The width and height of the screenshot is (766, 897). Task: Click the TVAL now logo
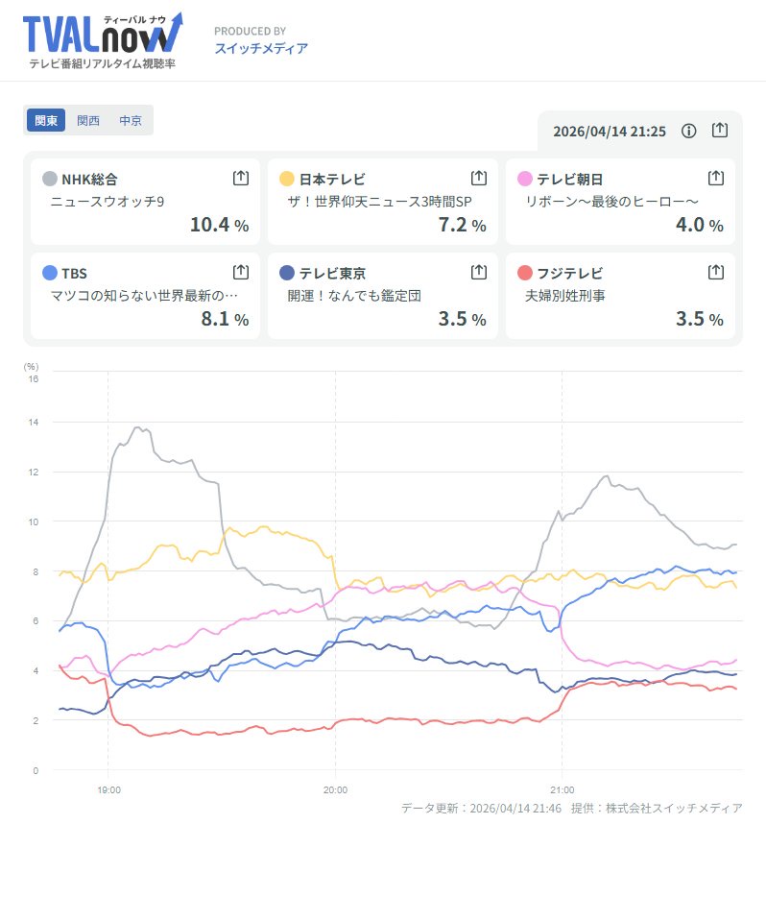(102, 40)
